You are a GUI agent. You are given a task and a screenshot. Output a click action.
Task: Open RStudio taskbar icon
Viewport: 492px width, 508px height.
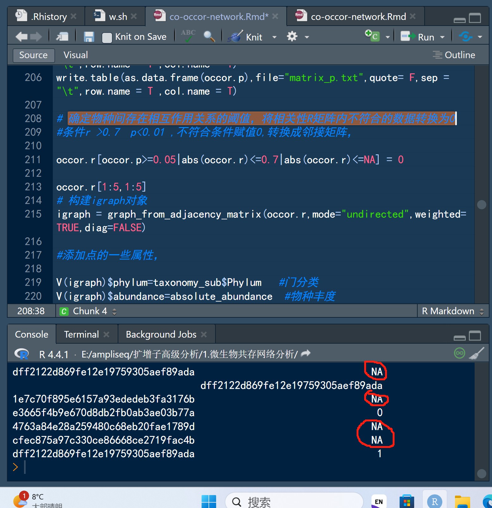(x=435, y=501)
